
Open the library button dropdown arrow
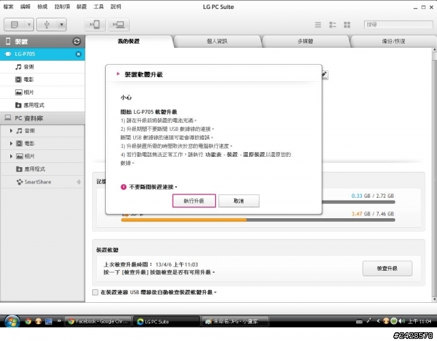(29, 25)
